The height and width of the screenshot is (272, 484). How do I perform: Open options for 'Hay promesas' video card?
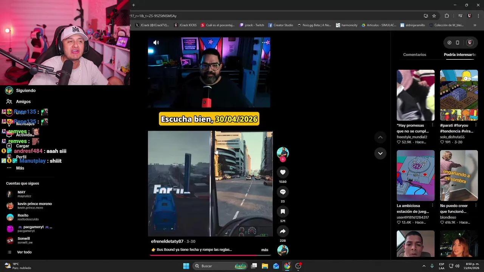point(433,125)
